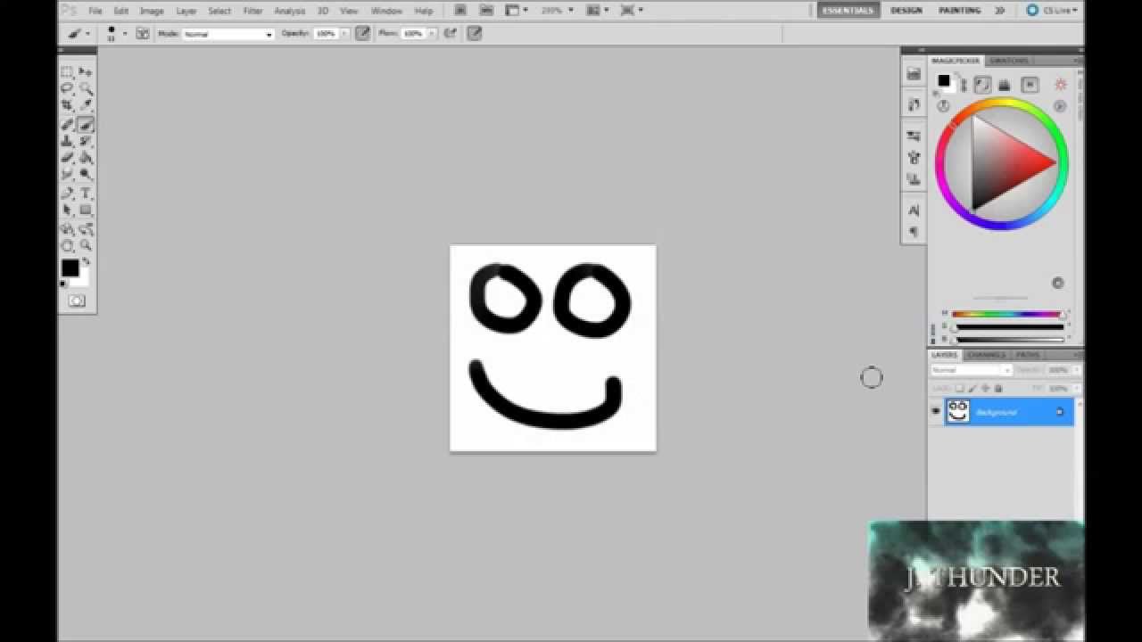Image resolution: width=1142 pixels, height=642 pixels.
Task: Open background color picker in toolbox
Action: click(x=83, y=280)
